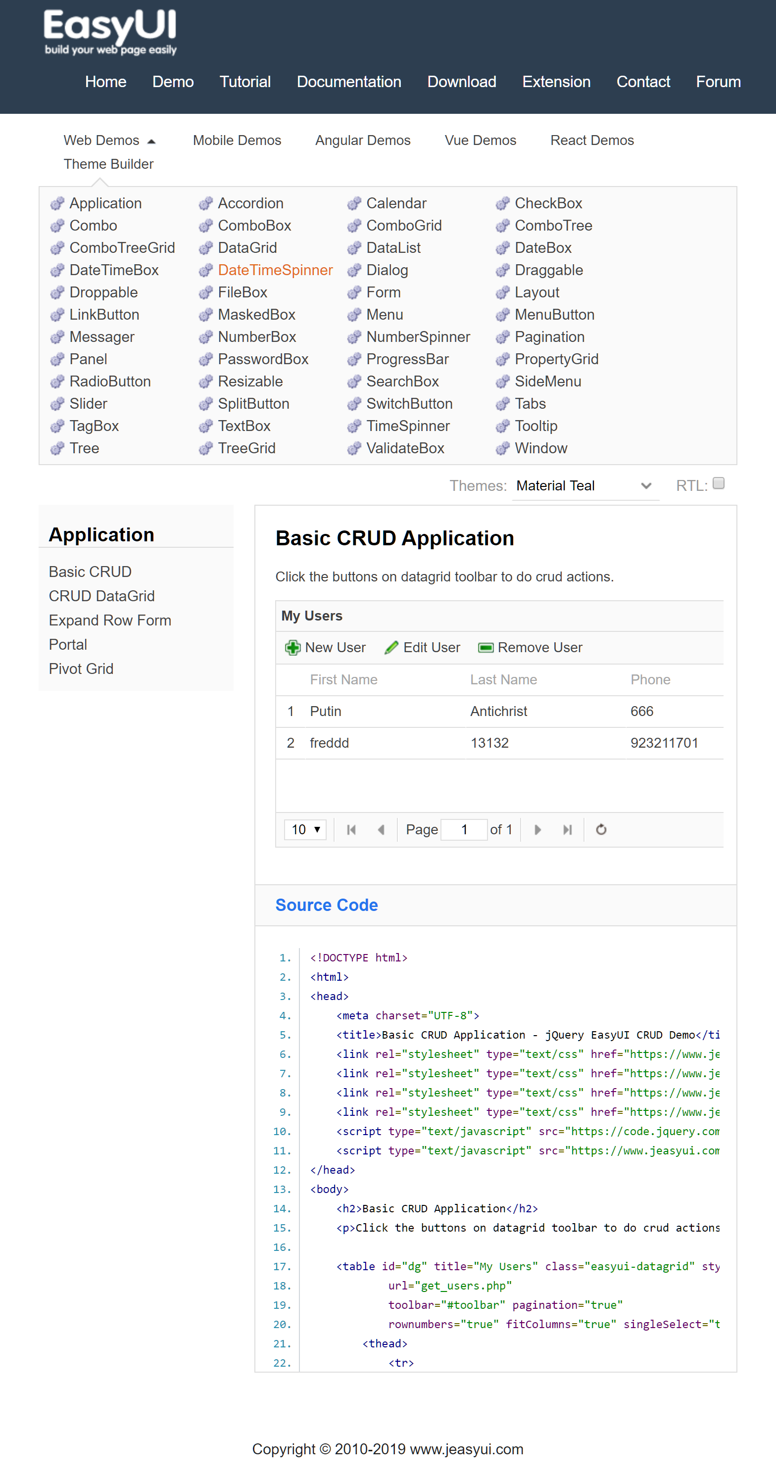Viewport: 776px width, 1481px height.
Task: Open the PropertyGrid demo link
Action: [x=556, y=359]
